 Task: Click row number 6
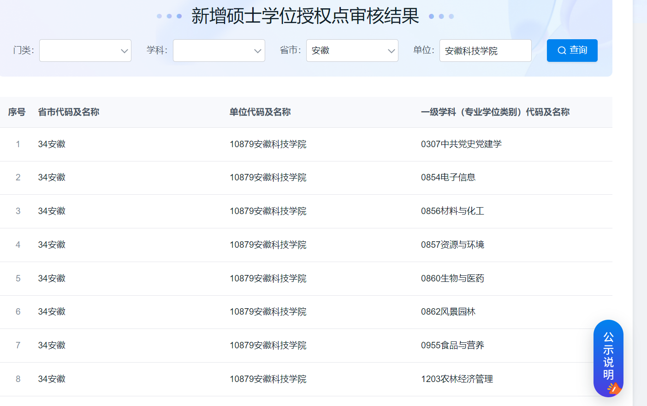click(18, 311)
